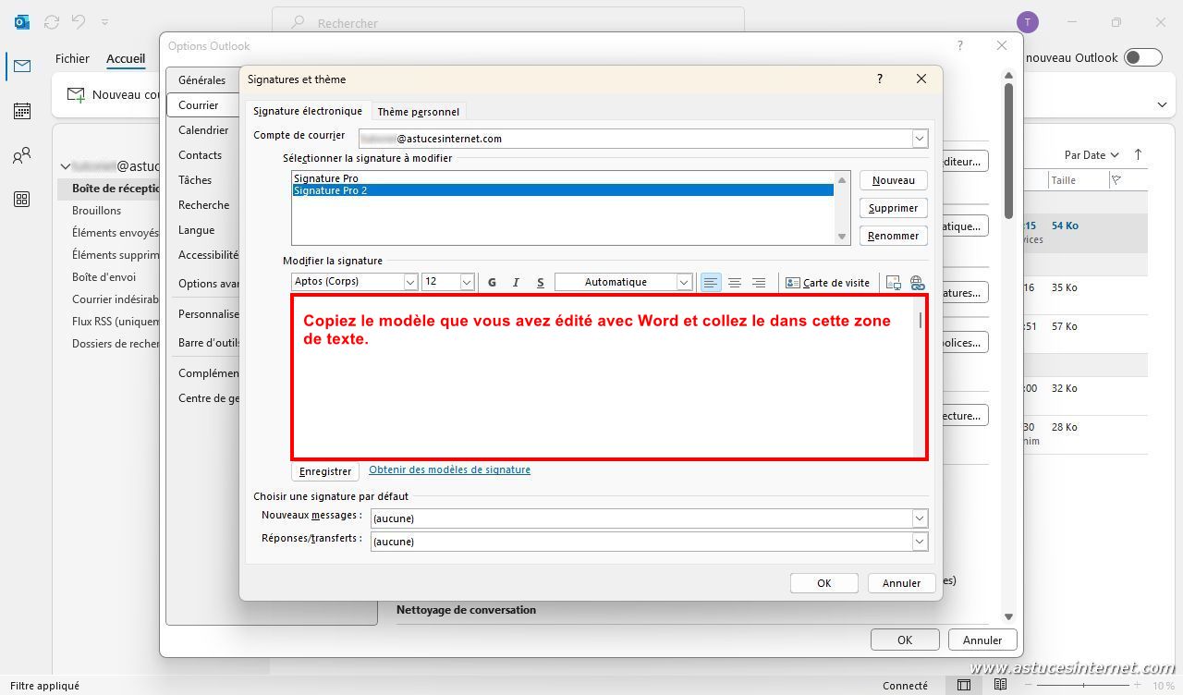
Task: Select Signature Pro 2 in the list
Action: pyautogui.click(x=563, y=190)
